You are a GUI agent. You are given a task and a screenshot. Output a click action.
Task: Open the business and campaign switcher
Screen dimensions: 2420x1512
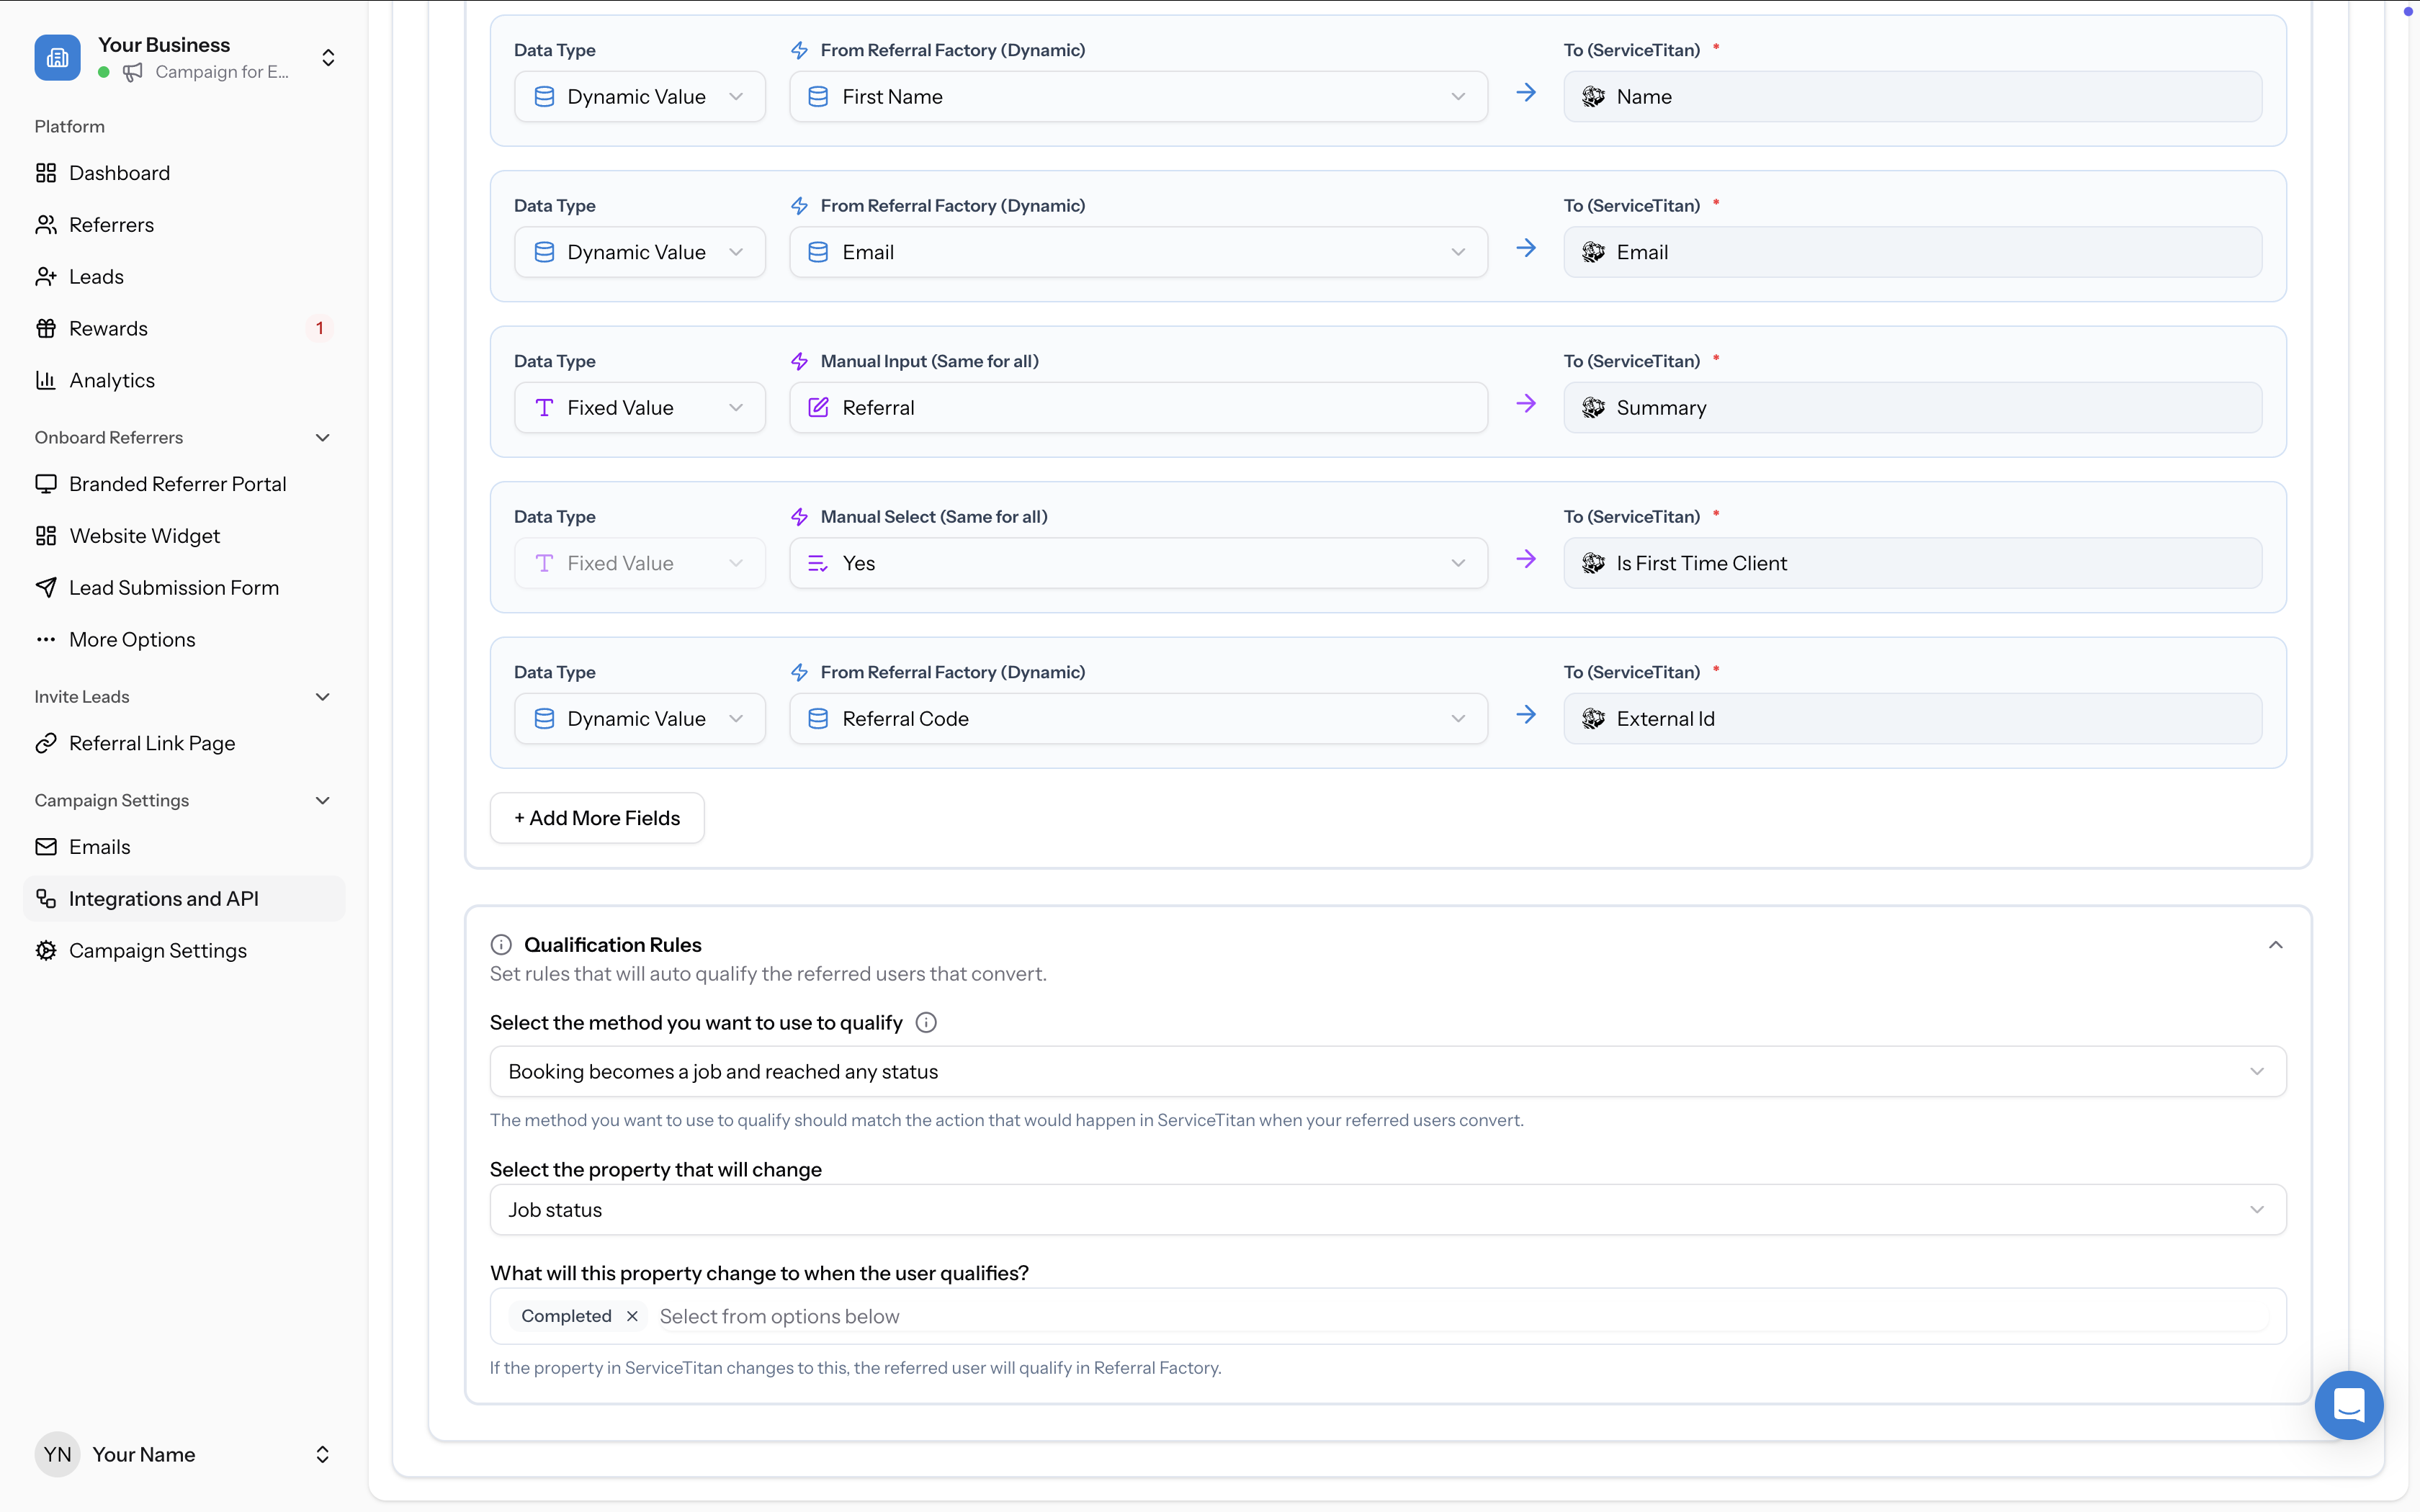(x=328, y=58)
